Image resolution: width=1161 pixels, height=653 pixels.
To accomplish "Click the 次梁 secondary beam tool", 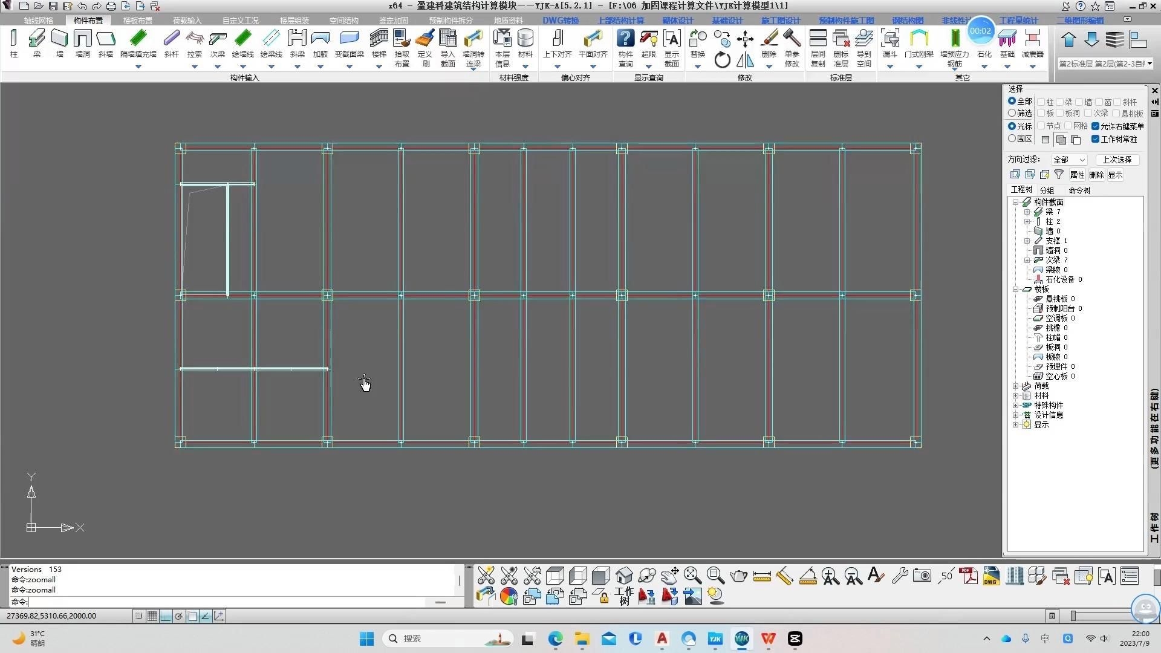I will pyautogui.click(x=217, y=44).
